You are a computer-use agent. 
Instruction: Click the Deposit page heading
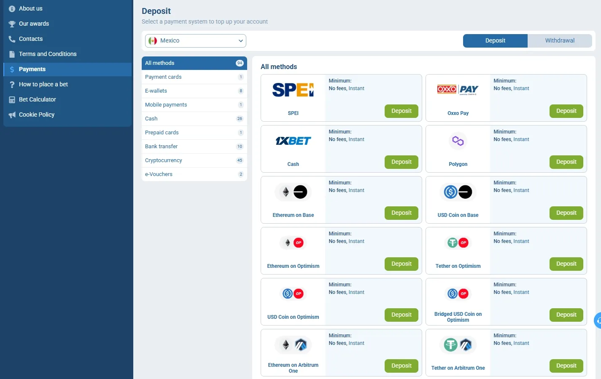click(156, 11)
